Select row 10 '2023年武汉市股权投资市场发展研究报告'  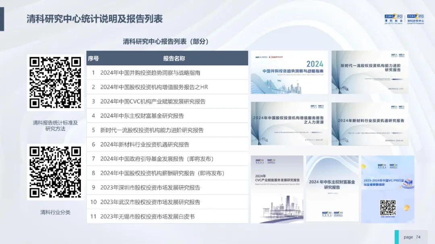pyautogui.click(x=167, y=202)
